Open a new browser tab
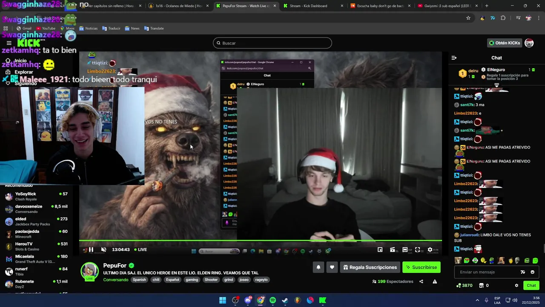The width and height of the screenshot is (545, 307). click(x=487, y=6)
